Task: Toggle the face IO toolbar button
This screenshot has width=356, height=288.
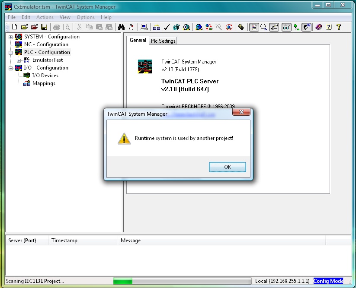Action: click(306, 27)
